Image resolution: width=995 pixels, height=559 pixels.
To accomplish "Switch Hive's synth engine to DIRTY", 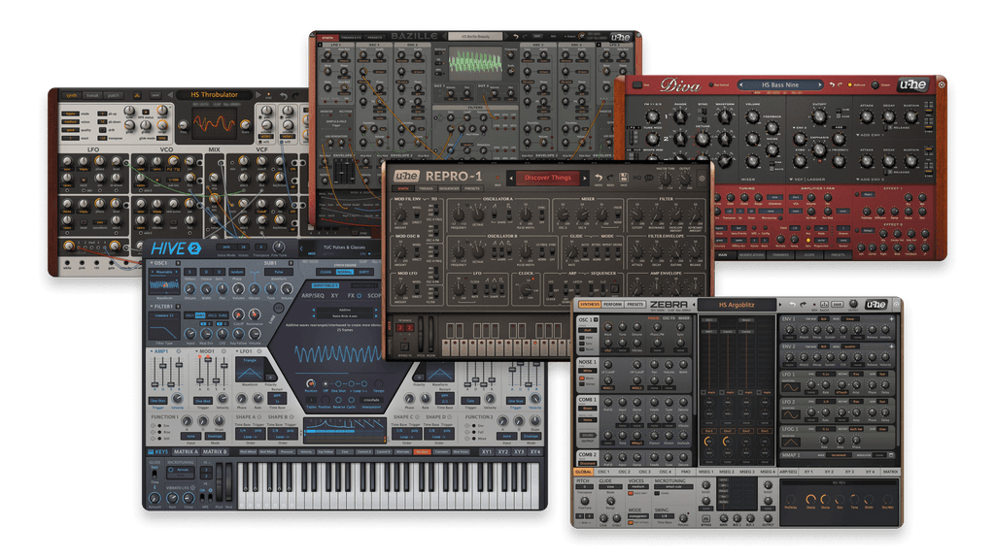I will tap(362, 272).
